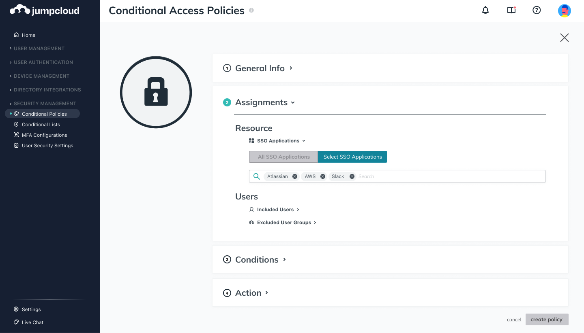Expand the Conditions step

click(257, 260)
